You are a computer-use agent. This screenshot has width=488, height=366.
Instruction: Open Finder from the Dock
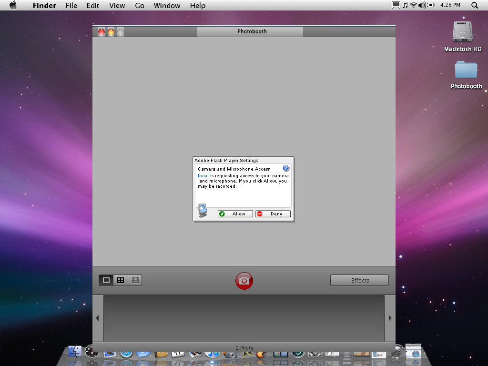75,352
